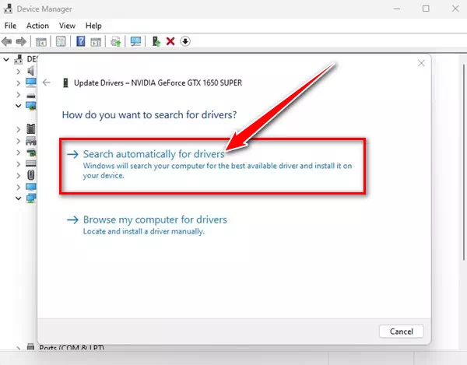This screenshot has width=467, height=365.
Task: Toggle the Show/Hide Console Tree toolbar icon
Action: [x=40, y=42]
